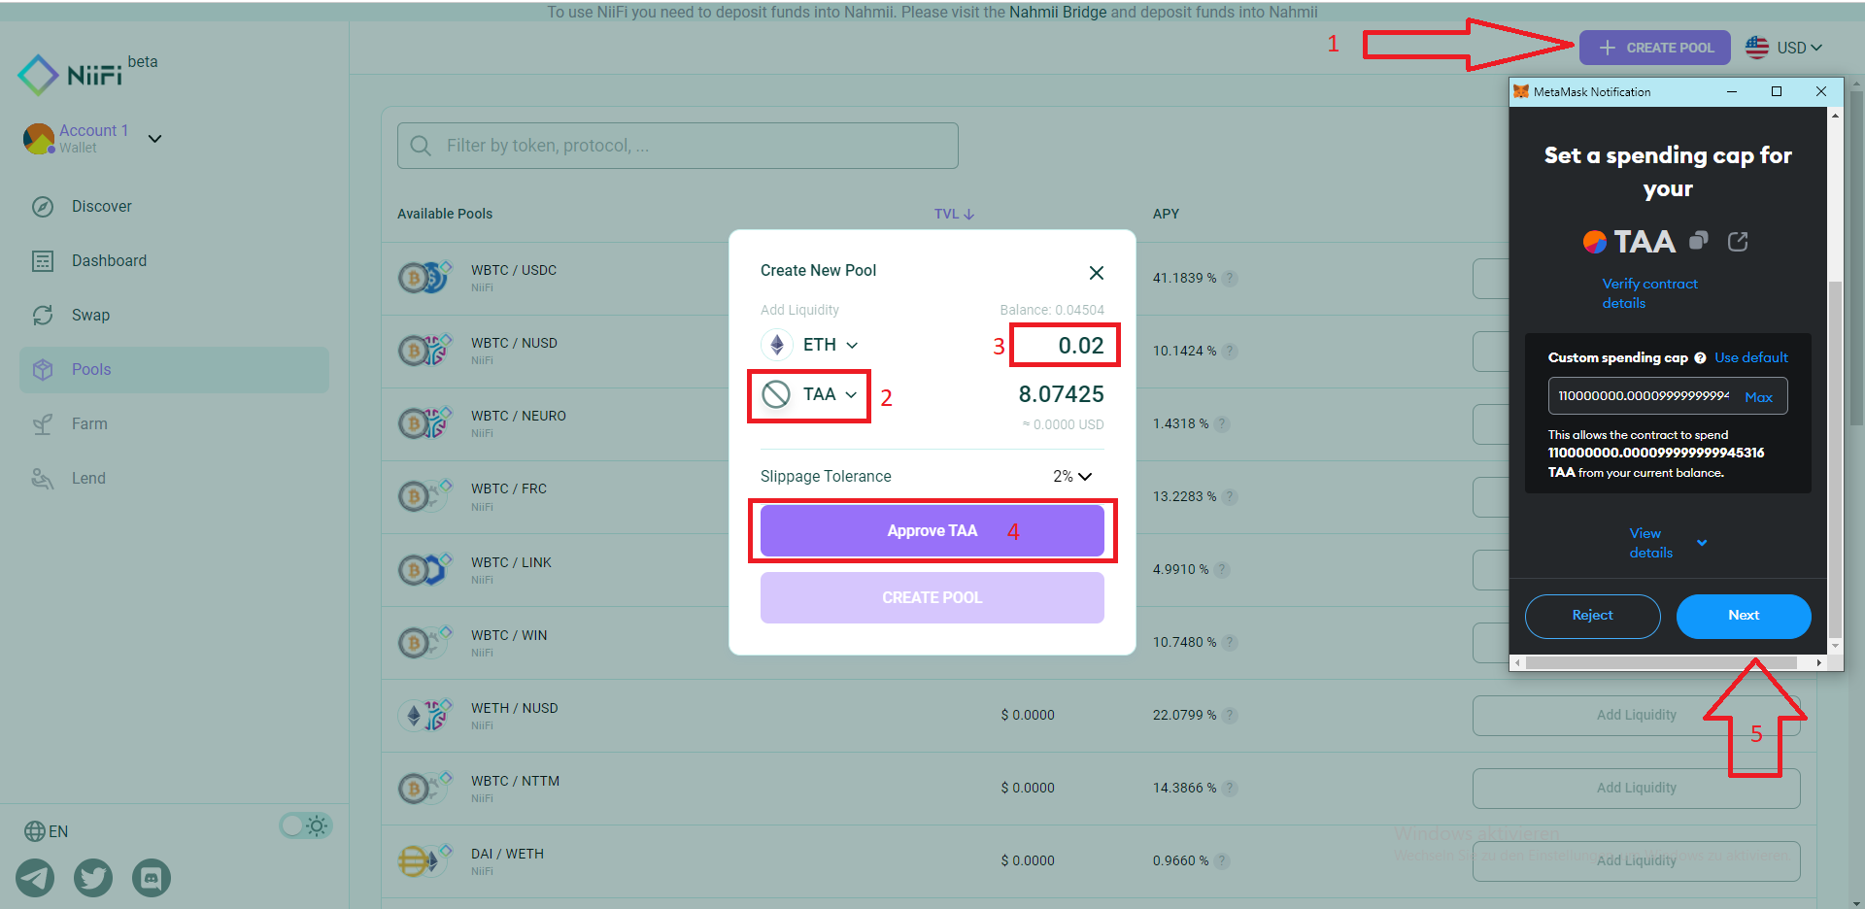
Task: Click the US flag currency icon
Action: (1757, 47)
